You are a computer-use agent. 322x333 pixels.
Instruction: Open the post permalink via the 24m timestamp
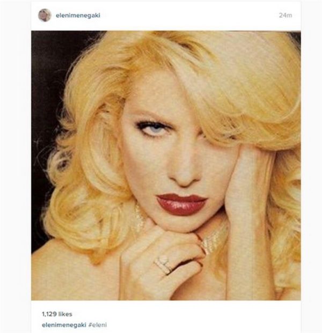click(x=286, y=16)
